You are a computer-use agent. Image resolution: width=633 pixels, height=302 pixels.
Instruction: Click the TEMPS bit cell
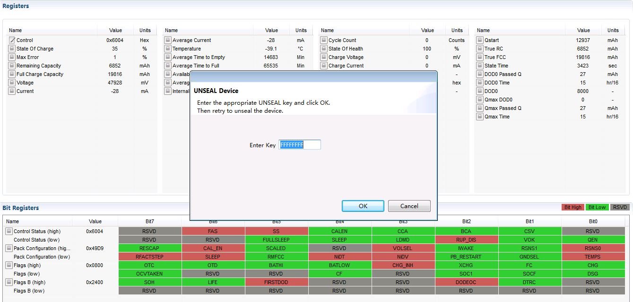593,257
